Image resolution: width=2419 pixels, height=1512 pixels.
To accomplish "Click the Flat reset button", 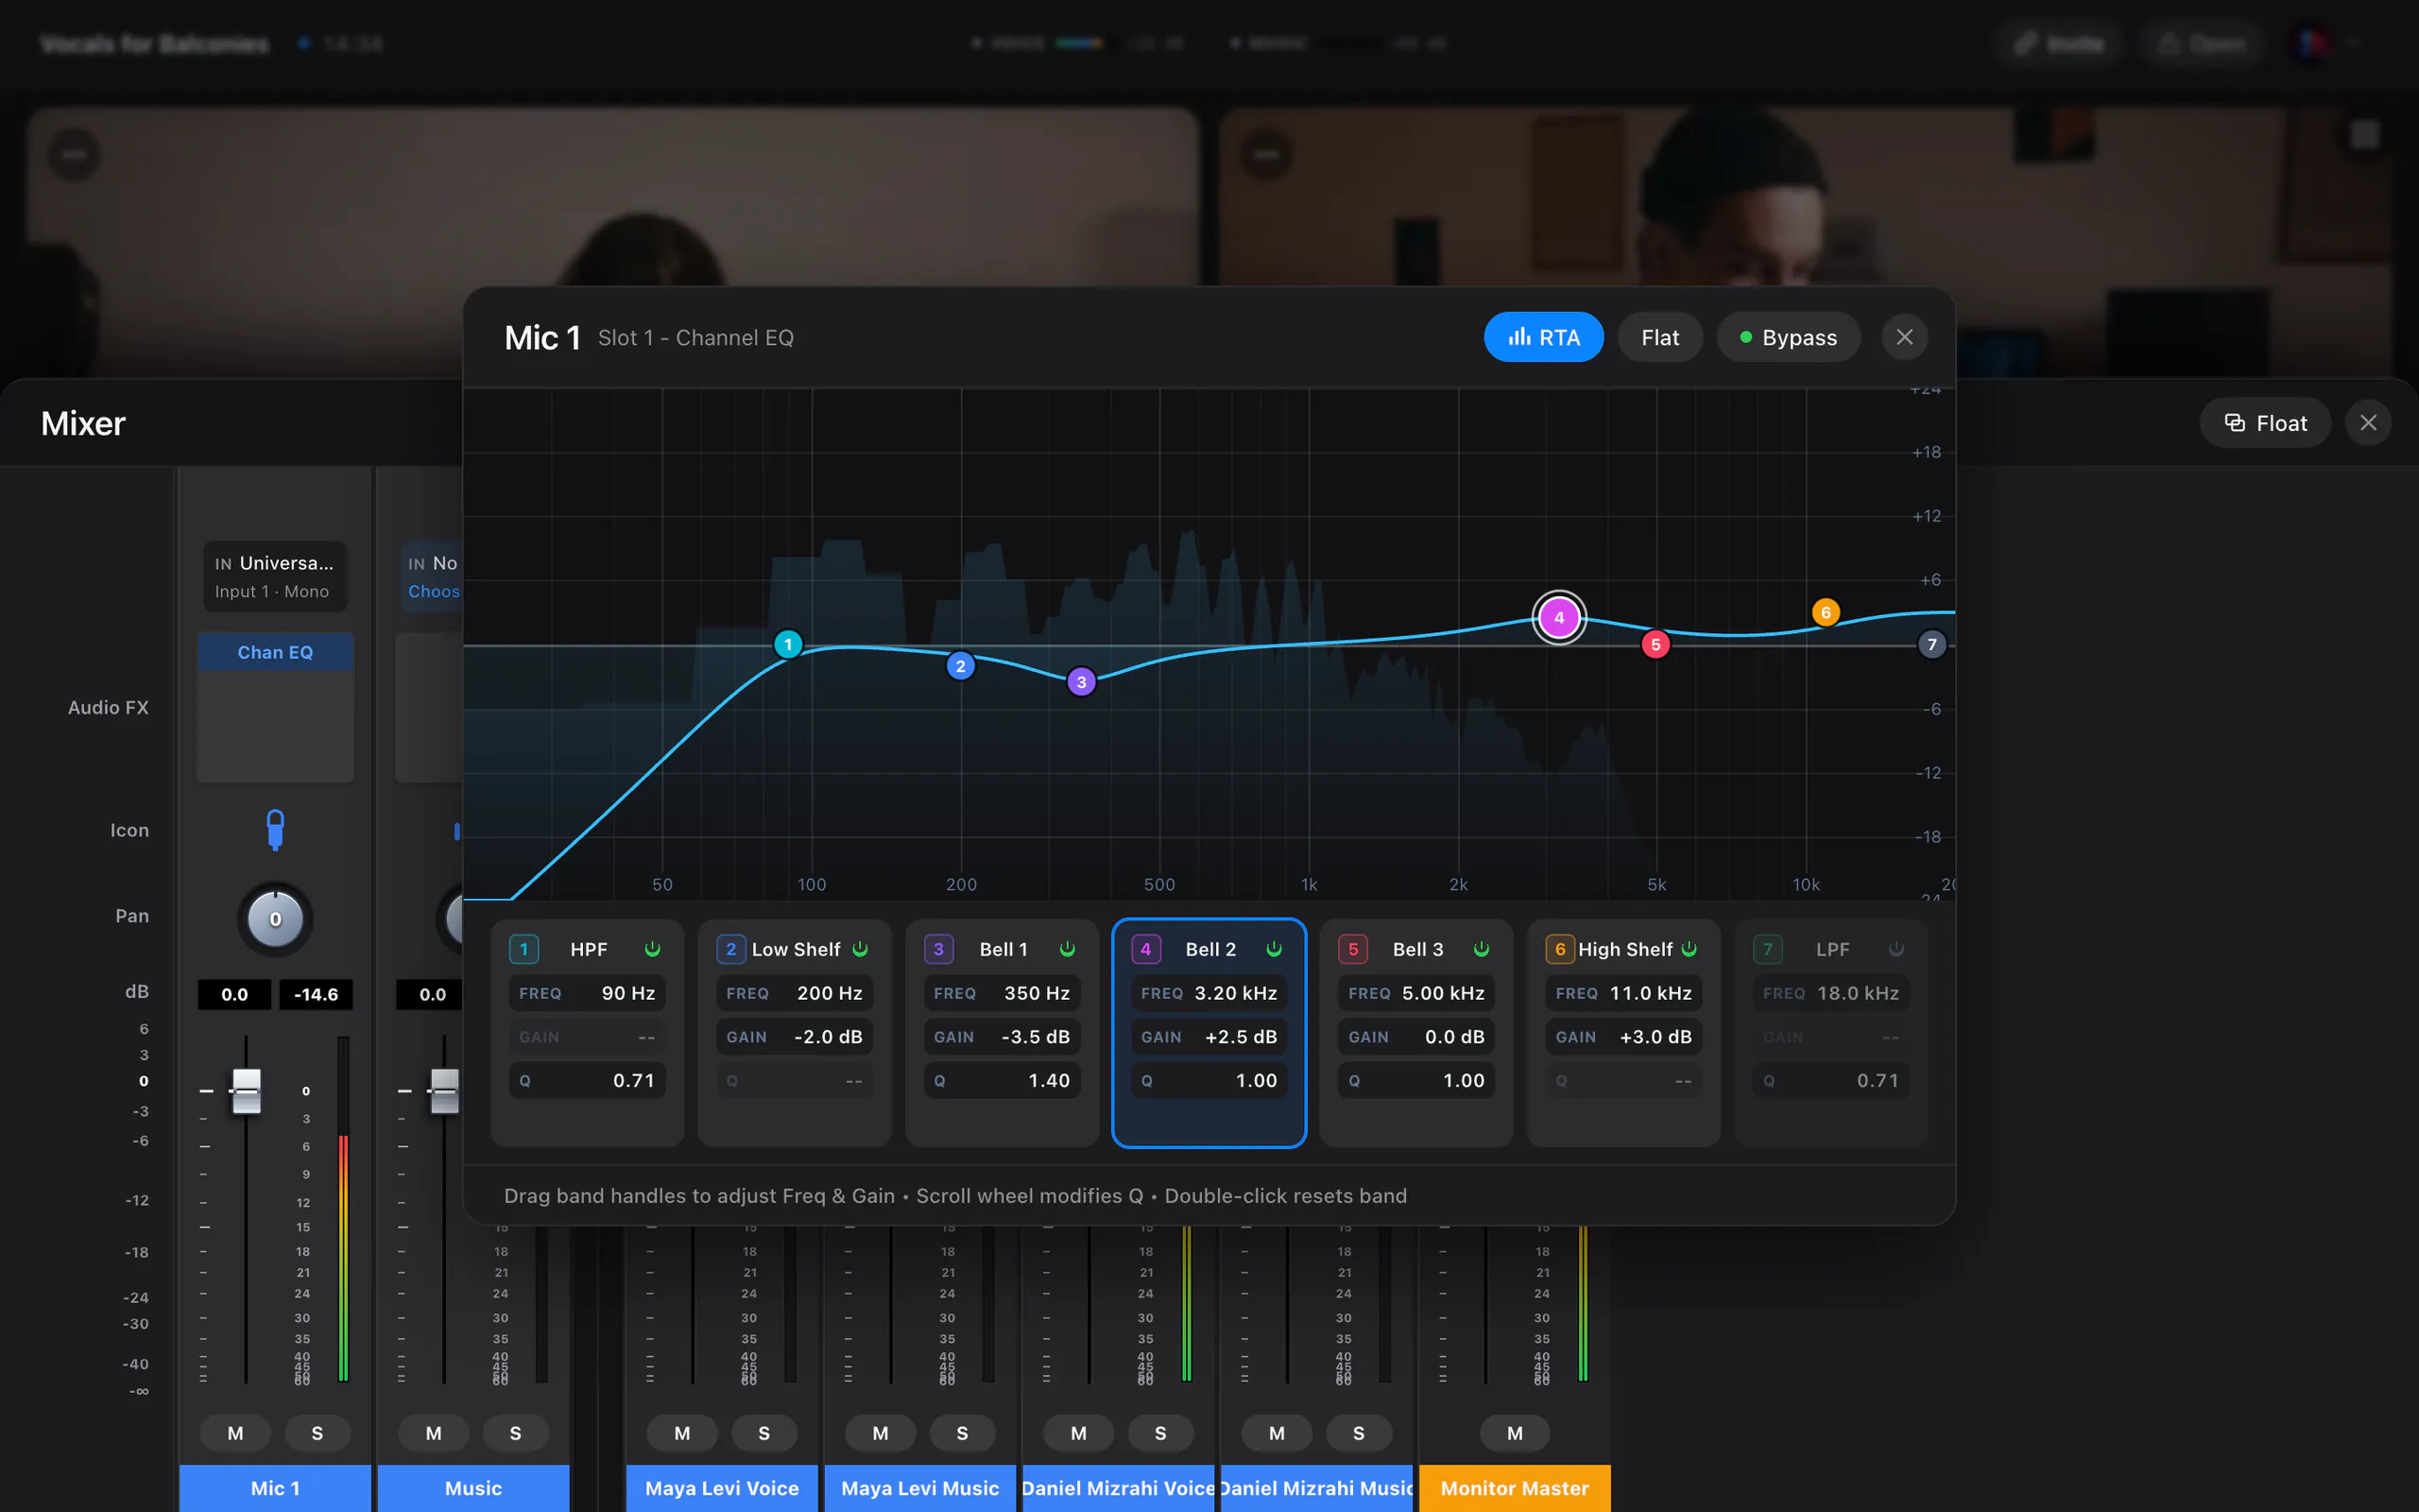I will pyautogui.click(x=1659, y=337).
